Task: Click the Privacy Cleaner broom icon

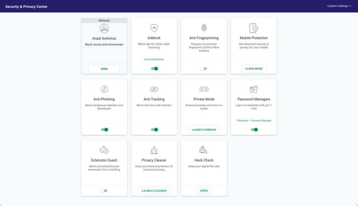Action: coord(154,150)
